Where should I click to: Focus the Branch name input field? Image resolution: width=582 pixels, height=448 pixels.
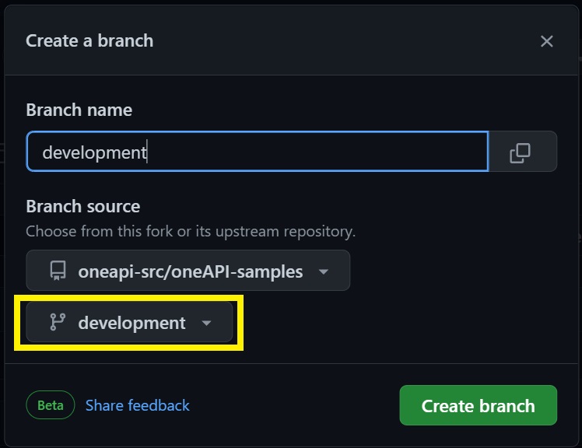[x=258, y=152]
